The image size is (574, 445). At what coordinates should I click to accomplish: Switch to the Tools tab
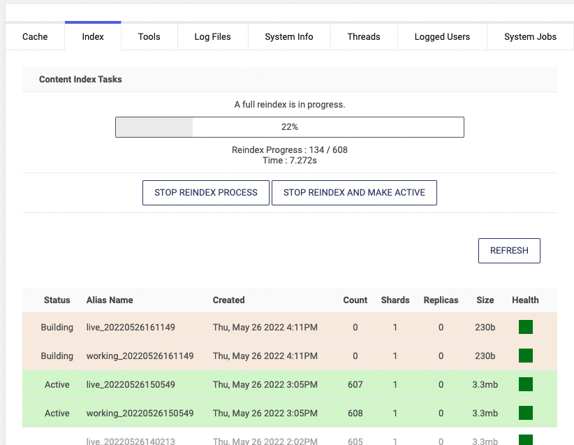click(x=149, y=36)
